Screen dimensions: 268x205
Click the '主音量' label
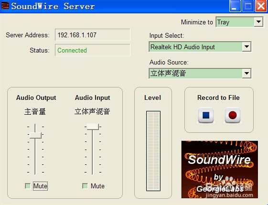point(35,111)
